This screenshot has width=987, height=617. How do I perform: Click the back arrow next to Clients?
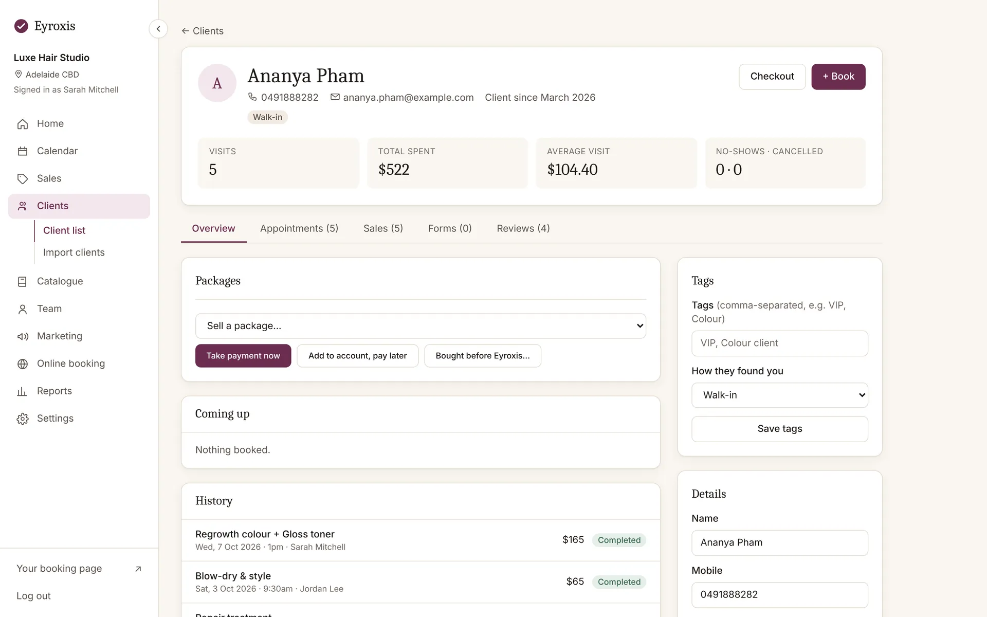(186, 31)
